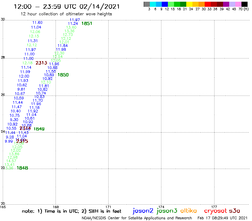Click the black 70 ft legend swatch
The image size is (252, 221).
click(244, 4)
